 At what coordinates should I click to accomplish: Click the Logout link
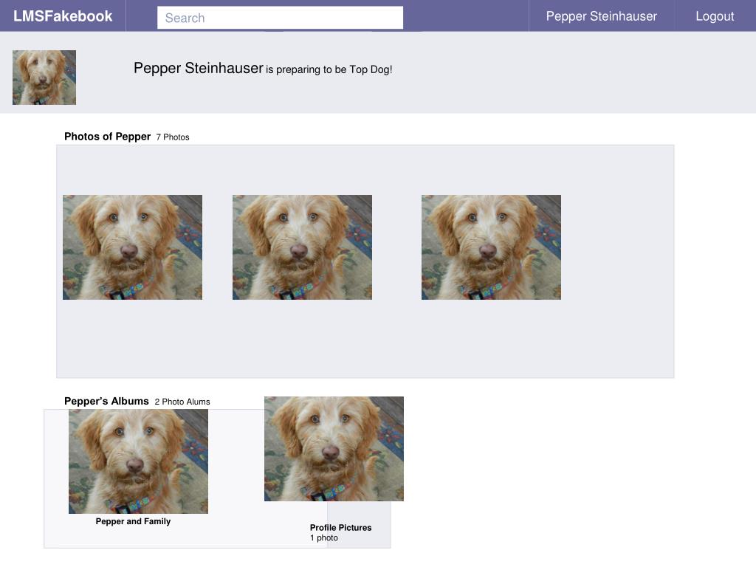[715, 16]
